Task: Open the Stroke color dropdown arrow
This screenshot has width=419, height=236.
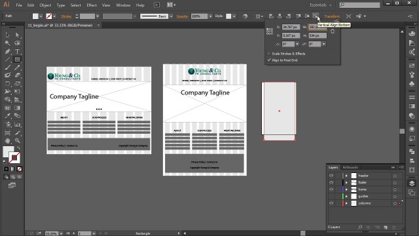Action: tap(54, 16)
